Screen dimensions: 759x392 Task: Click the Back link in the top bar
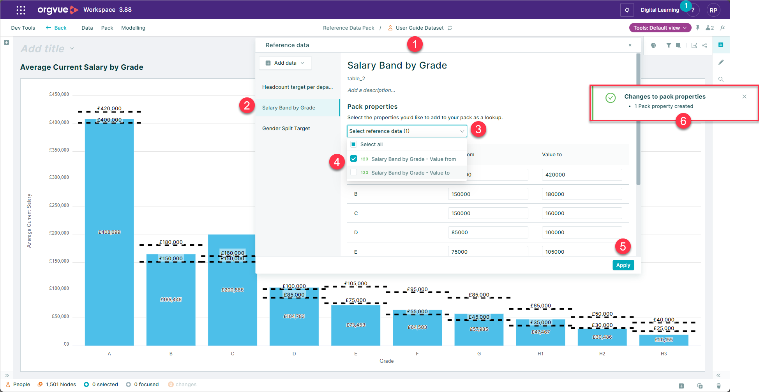pos(56,28)
